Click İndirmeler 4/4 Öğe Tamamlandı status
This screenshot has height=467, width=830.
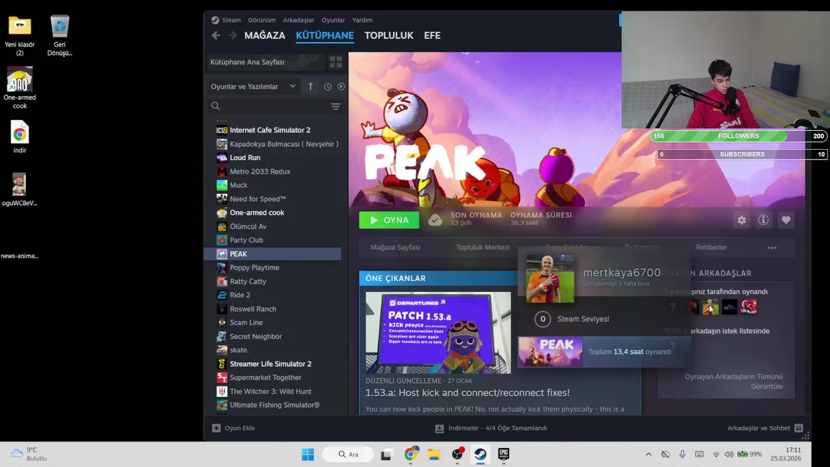pos(497,428)
